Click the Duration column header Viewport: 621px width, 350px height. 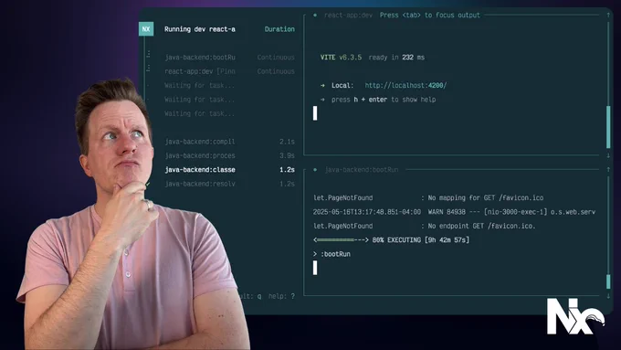click(x=279, y=29)
